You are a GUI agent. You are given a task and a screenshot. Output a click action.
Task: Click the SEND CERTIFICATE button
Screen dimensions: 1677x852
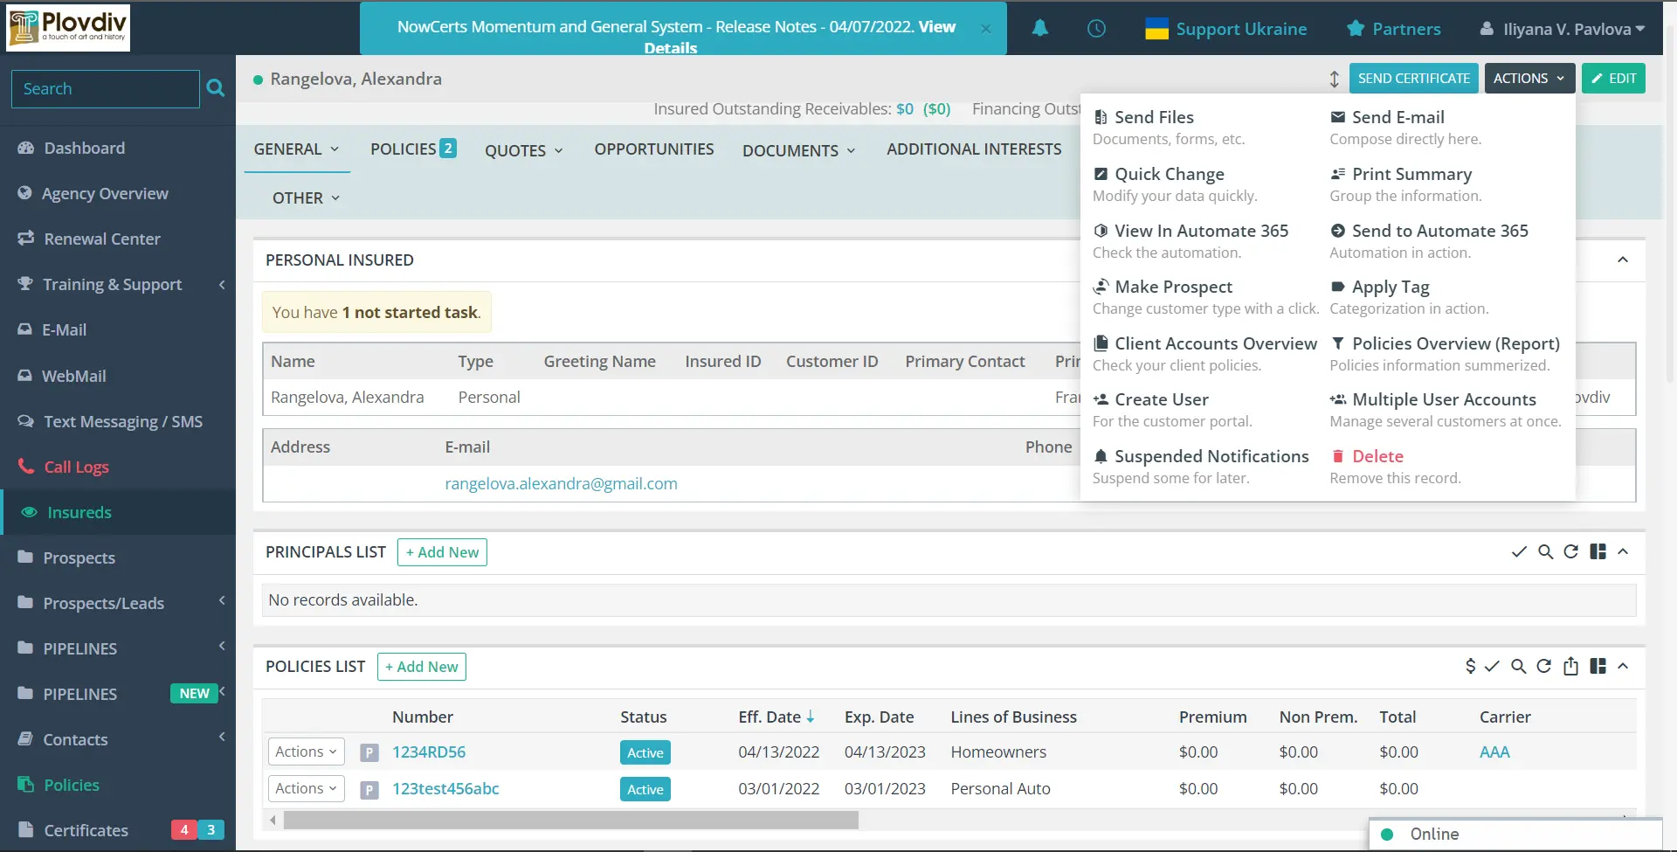(1413, 78)
